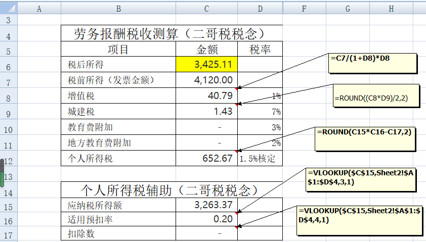Select column F header

[x=304, y=9]
